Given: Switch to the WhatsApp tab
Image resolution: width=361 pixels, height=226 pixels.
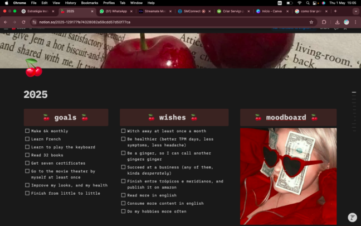Looking at the screenshot, I should coord(117,11).
